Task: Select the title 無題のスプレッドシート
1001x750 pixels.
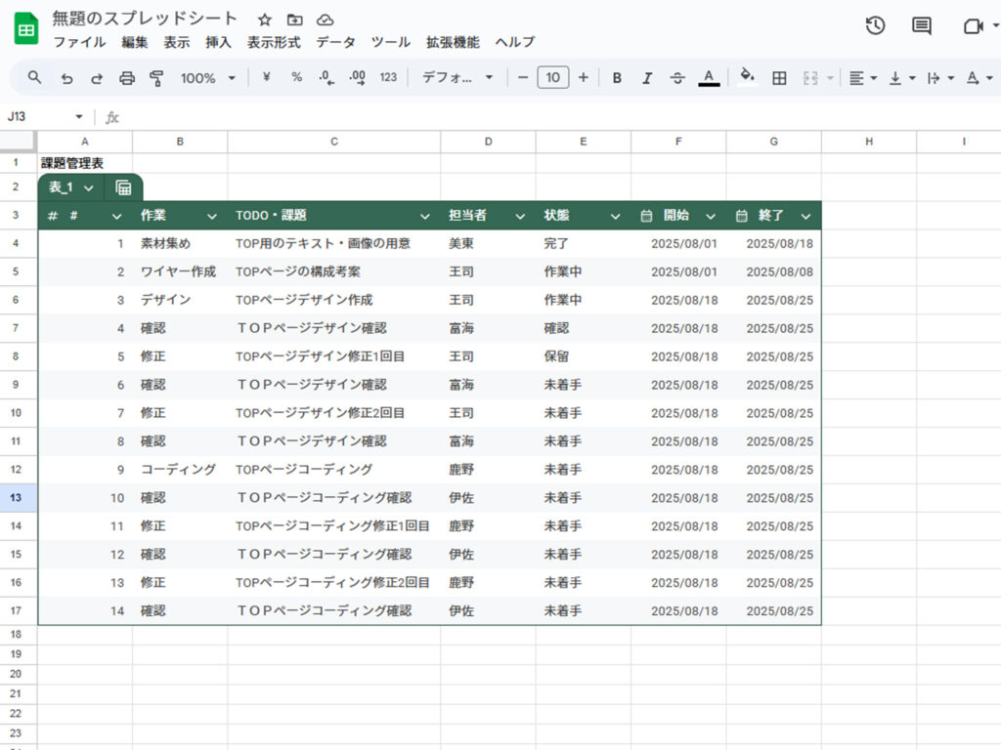Action: tap(145, 19)
